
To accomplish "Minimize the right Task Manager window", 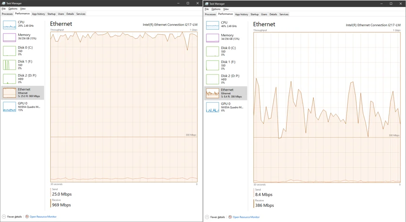I will [x=381, y=4].
